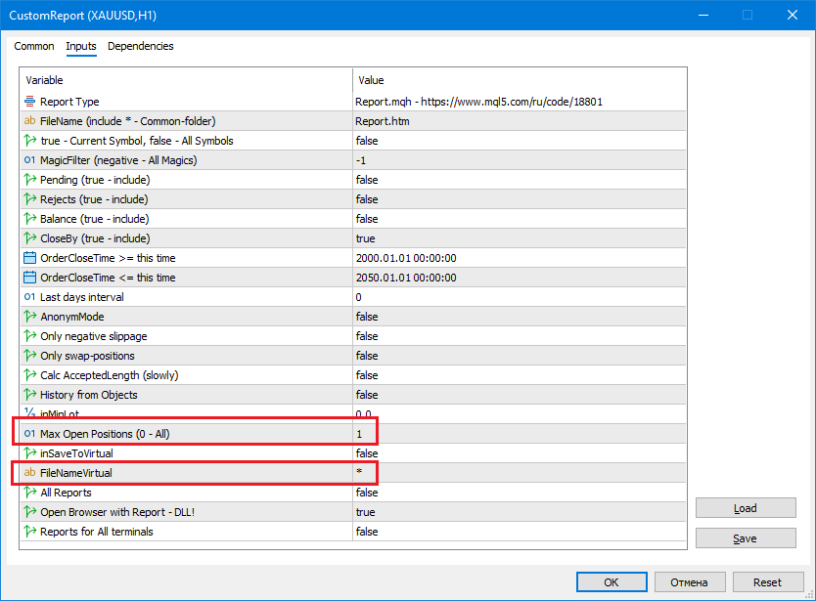Open the Report Type value dropdown
This screenshot has width=816, height=601.
(x=519, y=102)
